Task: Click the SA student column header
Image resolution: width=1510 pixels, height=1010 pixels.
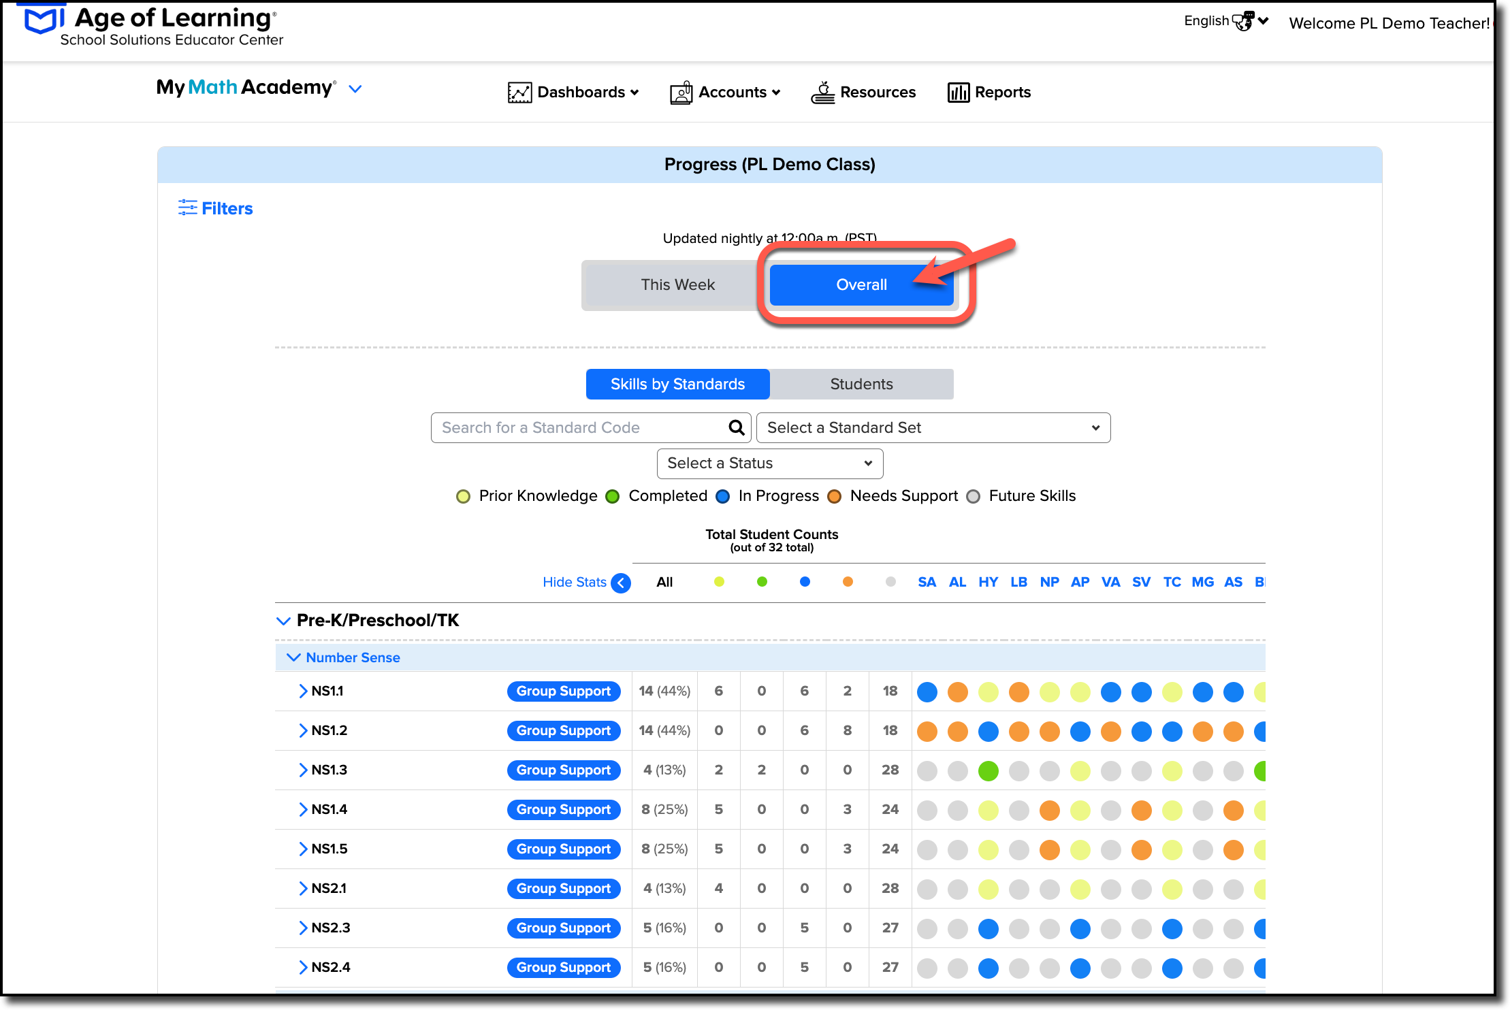Action: point(927,583)
